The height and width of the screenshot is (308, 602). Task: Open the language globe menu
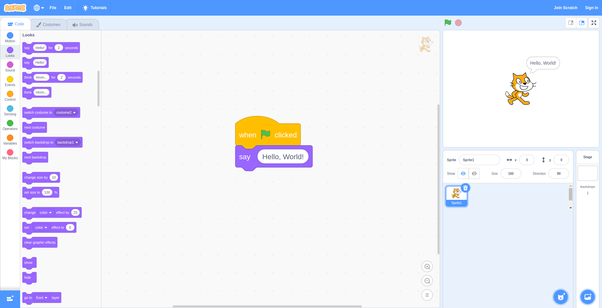39,8
